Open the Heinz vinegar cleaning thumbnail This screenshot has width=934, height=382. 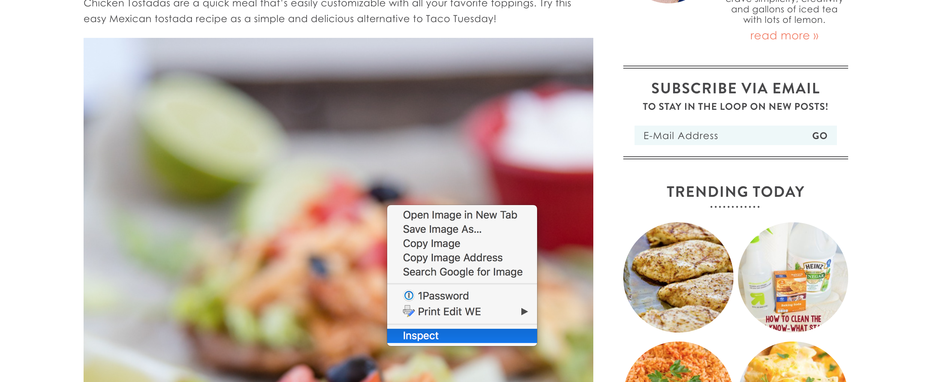793,277
